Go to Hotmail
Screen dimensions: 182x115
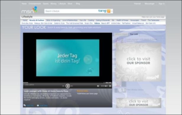[x=137, y=4]
